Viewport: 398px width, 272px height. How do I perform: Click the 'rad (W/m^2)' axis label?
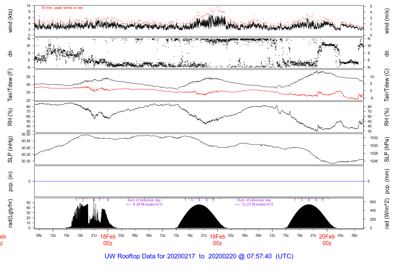point(387,213)
